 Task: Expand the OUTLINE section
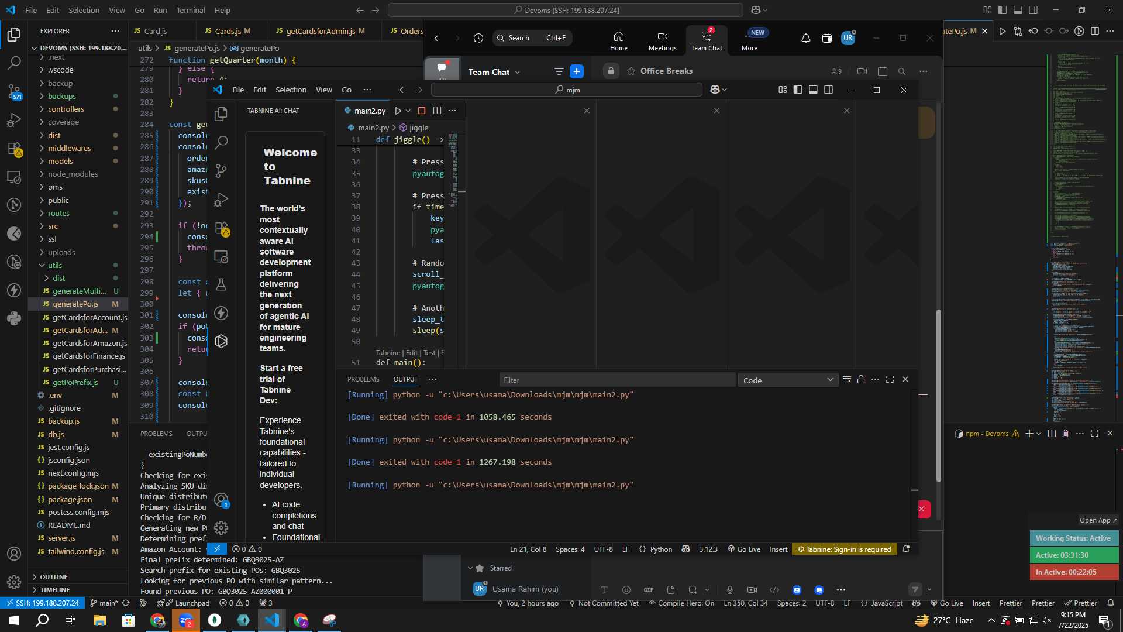pos(78,577)
